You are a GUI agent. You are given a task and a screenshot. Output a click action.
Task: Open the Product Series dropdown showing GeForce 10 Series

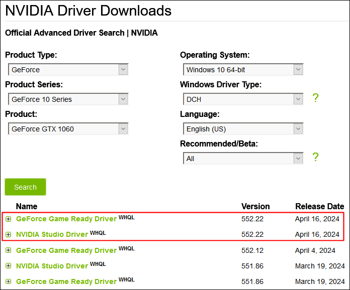click(x=68, y=99)
